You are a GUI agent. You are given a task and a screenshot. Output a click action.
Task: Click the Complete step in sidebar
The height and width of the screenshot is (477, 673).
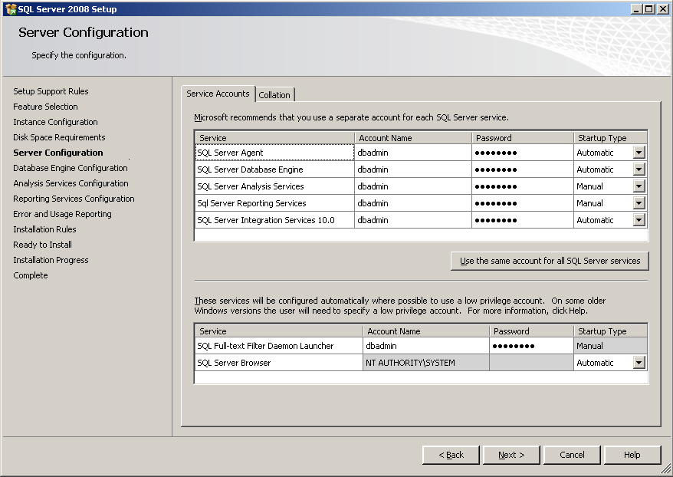pyautogui.click(x=31, y=275)
